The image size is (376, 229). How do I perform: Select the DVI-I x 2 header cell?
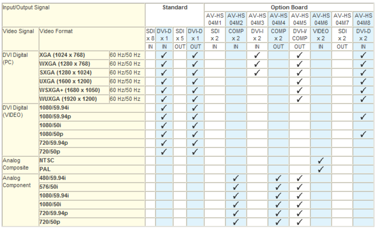tap(257, 35)
